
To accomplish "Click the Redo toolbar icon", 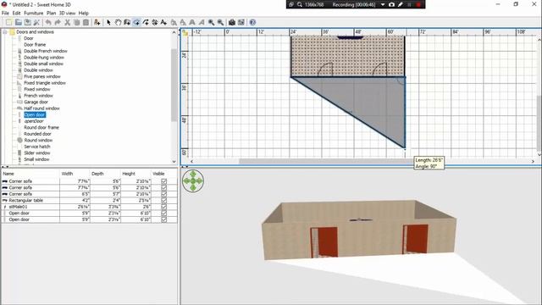I will click(x=58, y=22).
